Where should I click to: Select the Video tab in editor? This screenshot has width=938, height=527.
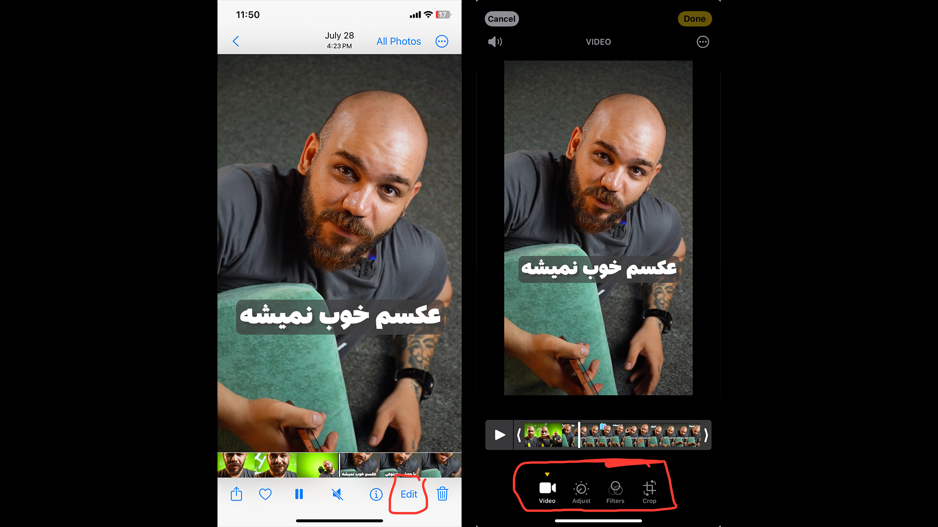tap(547, 490)
